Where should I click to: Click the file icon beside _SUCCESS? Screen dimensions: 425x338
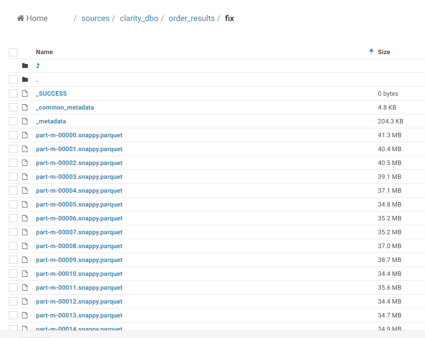coord(25,93)
